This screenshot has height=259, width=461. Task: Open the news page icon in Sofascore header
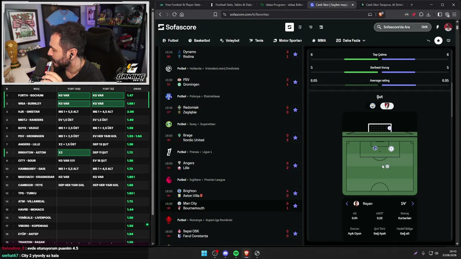click(x=300, y=27)
